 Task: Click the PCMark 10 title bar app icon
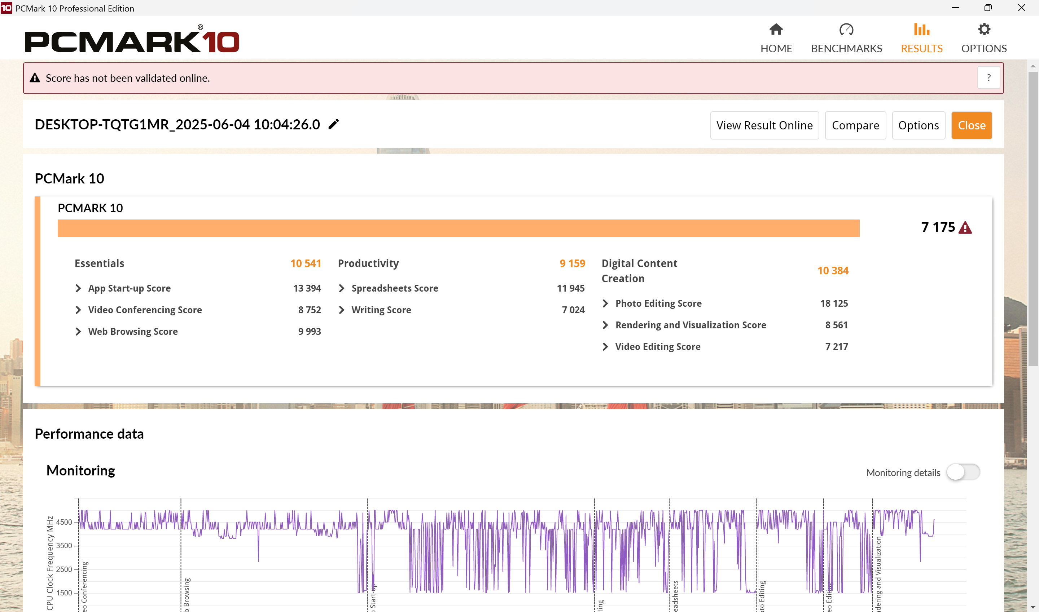coord(6,8)
